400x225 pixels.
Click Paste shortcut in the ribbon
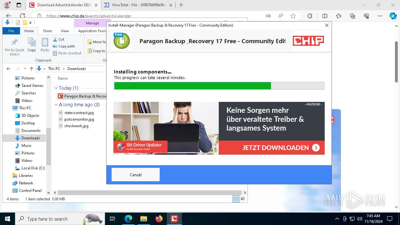[x=67, y=53]
